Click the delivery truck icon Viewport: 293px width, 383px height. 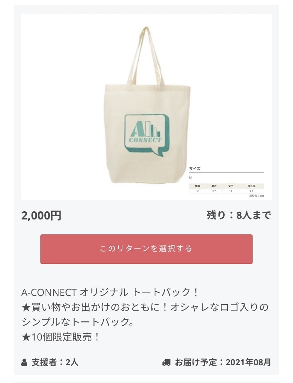pyautogui.click(x=166, y=362)
